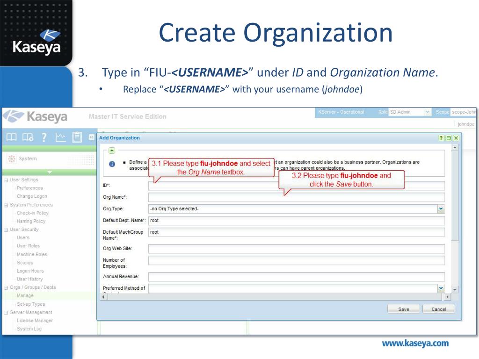The image size is (479, 359).
Task: Click help button in Add Organization titlebar
Action: (x=441, y=138)
